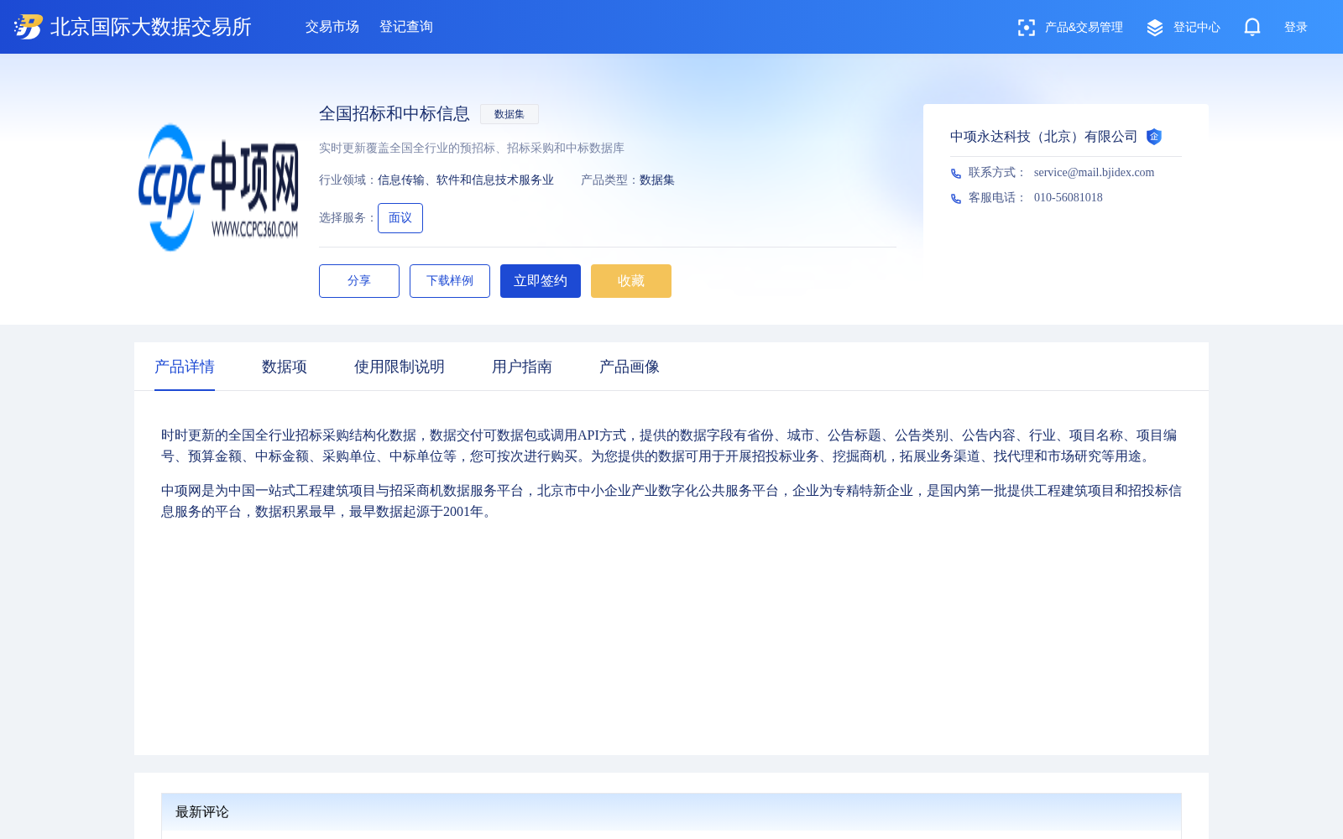The height and width of the screenshot is (839, 1343).
Task: Click the phone icon beside 联系方式
Action: 956,173
